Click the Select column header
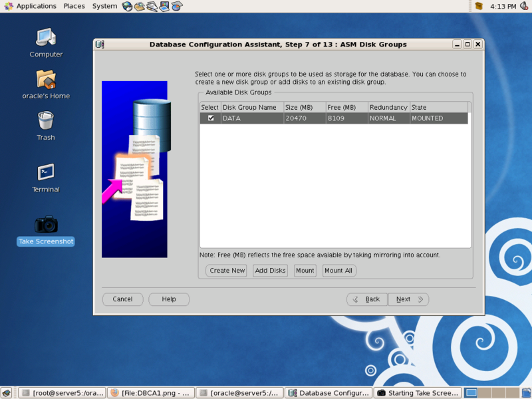 (x=210, y=107)
